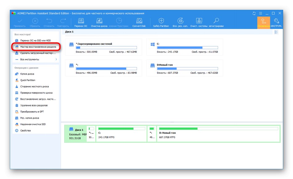Click the Применить (Apply) toolbar icon

pyautogui.click(x=20, y=21)
